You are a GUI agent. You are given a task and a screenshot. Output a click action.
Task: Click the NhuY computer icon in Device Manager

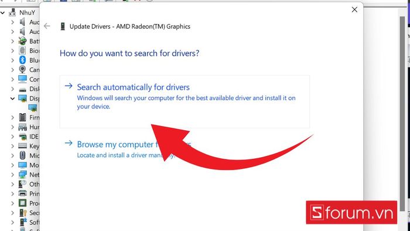12,12
